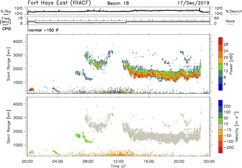Click the '20:00' time axis tick label
The width and height of the screenshot is (242, 168).
point(179,162)
